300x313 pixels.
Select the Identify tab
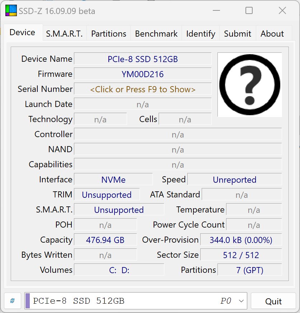201,33
